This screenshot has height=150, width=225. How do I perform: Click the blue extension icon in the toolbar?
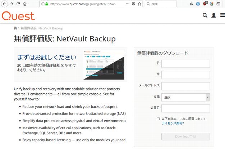(x=198, y=4)
